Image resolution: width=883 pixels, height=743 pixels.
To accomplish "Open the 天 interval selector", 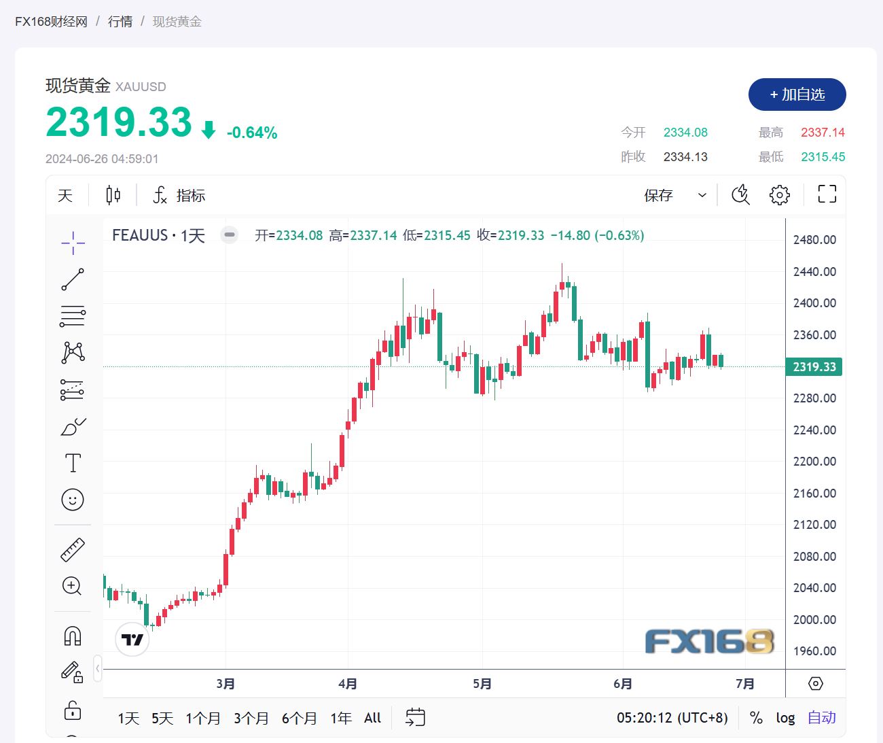I will coord(65,194).
